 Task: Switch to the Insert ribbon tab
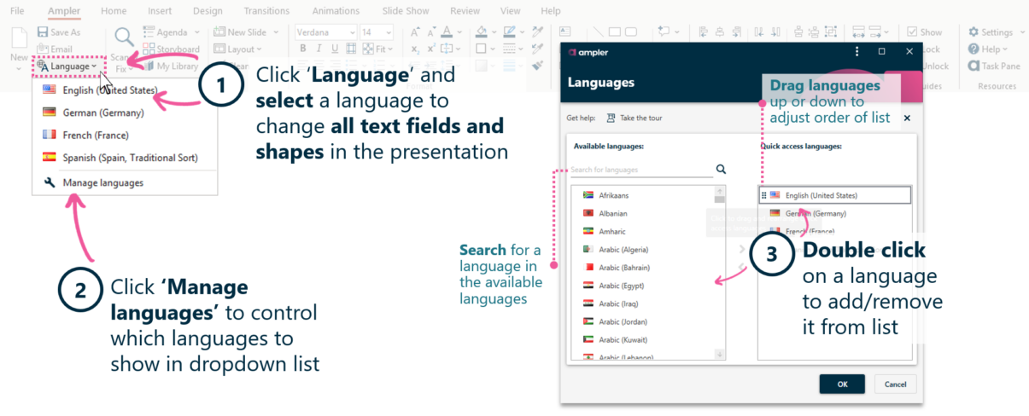(159, 11)
